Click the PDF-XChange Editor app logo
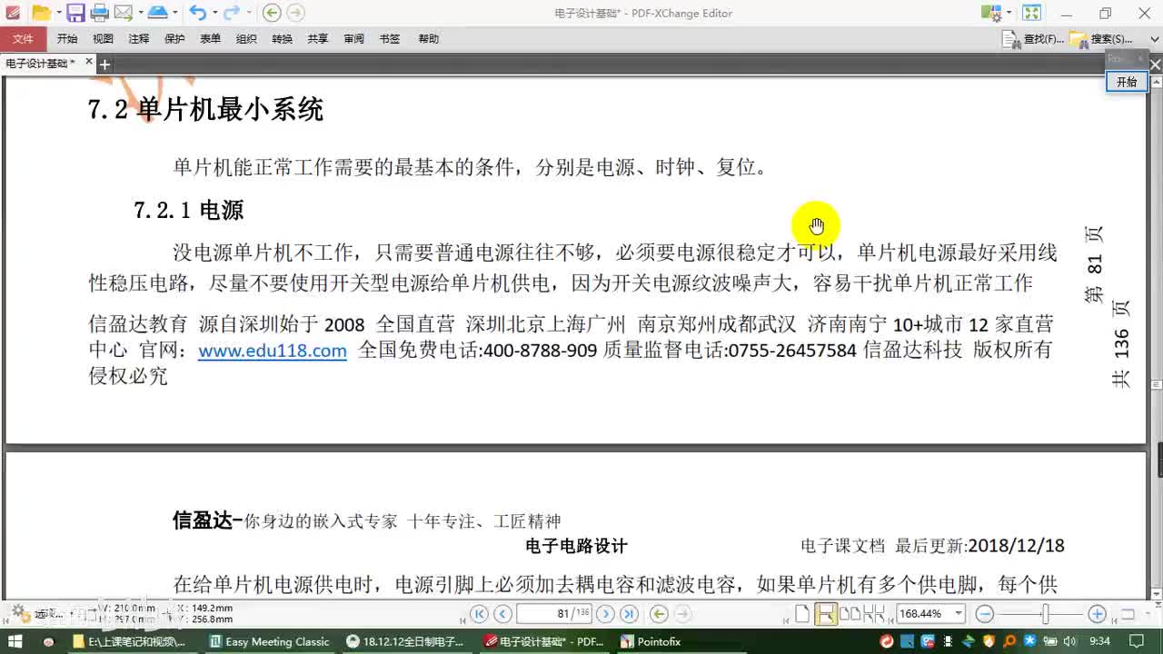This screenshot has height=654, width=1163. coord(12,13)
